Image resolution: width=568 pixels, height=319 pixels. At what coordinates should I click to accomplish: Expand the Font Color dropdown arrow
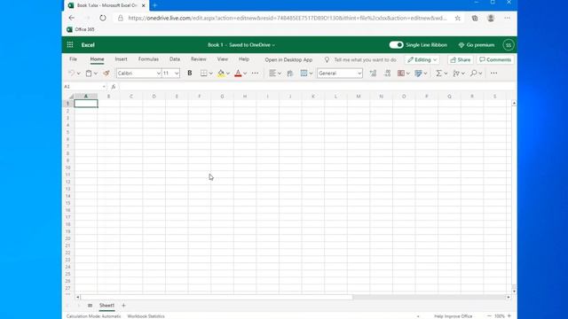pyautogui.click(x=245, y=74)
